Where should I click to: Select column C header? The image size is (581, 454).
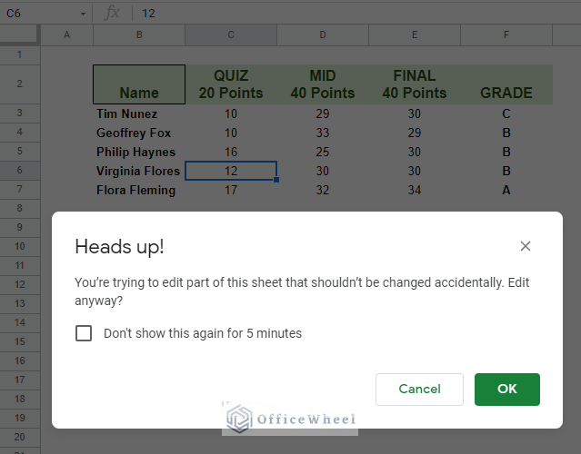pos(231,35)
